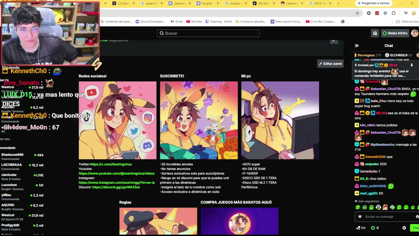Open the KICKs balance icon below chat
The image size is (419, 236).
pos(373,228)
